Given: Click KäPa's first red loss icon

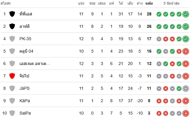Looking at the screenshot, I should 159,101.
